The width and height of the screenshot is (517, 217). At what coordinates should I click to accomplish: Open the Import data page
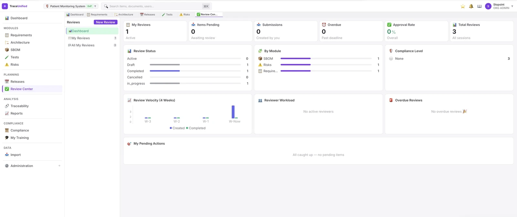32,155
